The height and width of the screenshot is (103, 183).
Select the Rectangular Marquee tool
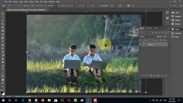pos(3,17)
